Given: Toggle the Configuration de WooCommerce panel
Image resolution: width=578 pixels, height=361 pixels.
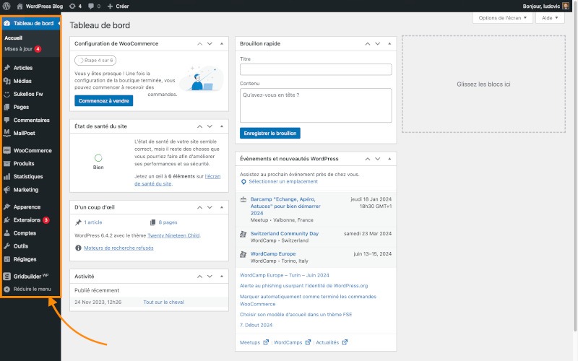Looking at the screenshot, I should (222, 44).
